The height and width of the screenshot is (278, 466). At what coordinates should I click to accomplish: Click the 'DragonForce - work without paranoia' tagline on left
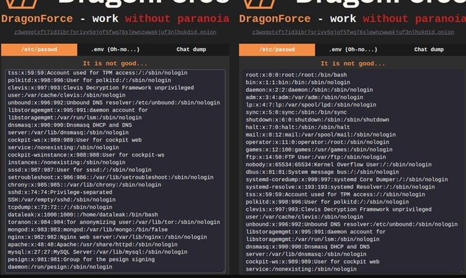pos(115,19)
